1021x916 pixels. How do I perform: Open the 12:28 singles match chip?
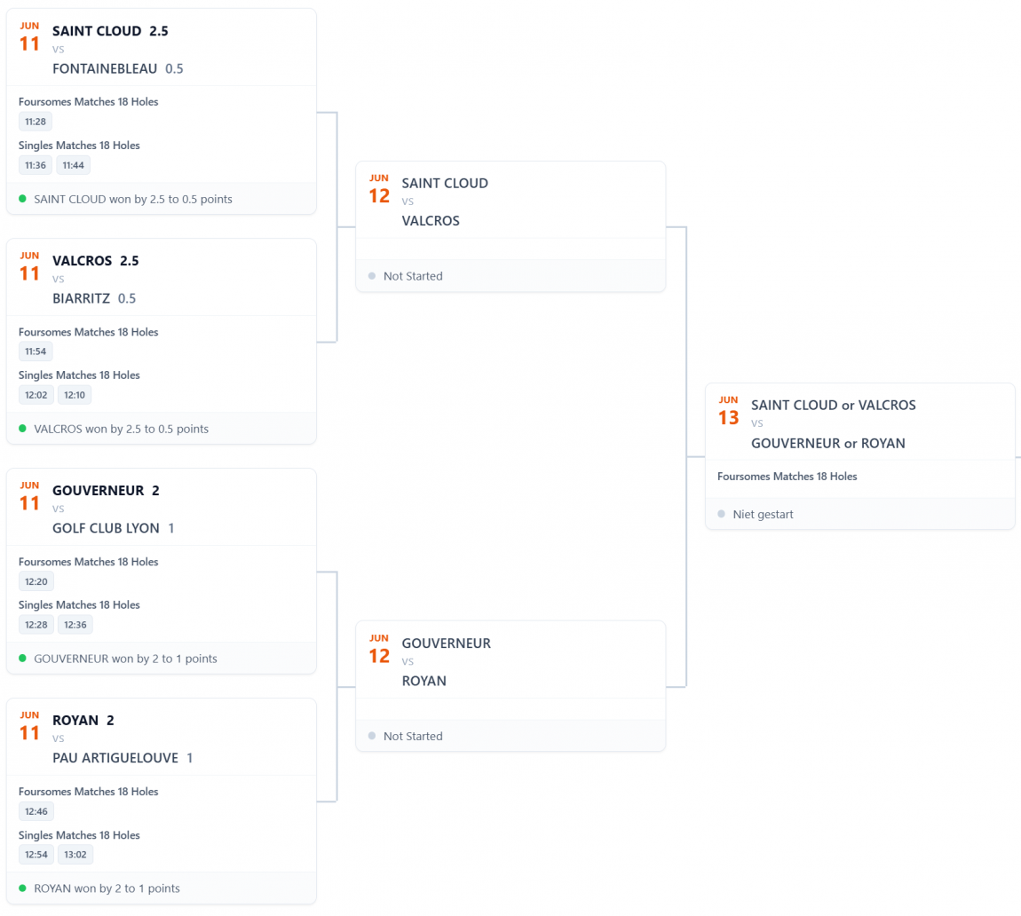[x=36, y=625]
